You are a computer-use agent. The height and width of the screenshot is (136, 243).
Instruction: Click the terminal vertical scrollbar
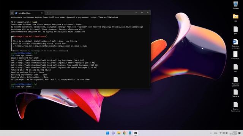[x=150, y=55]
